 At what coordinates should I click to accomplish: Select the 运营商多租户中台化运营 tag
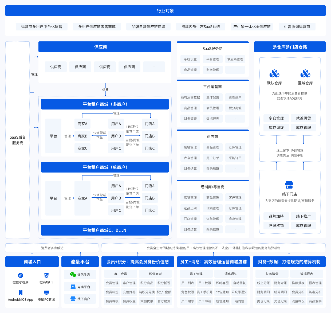[x=42, y=27]
